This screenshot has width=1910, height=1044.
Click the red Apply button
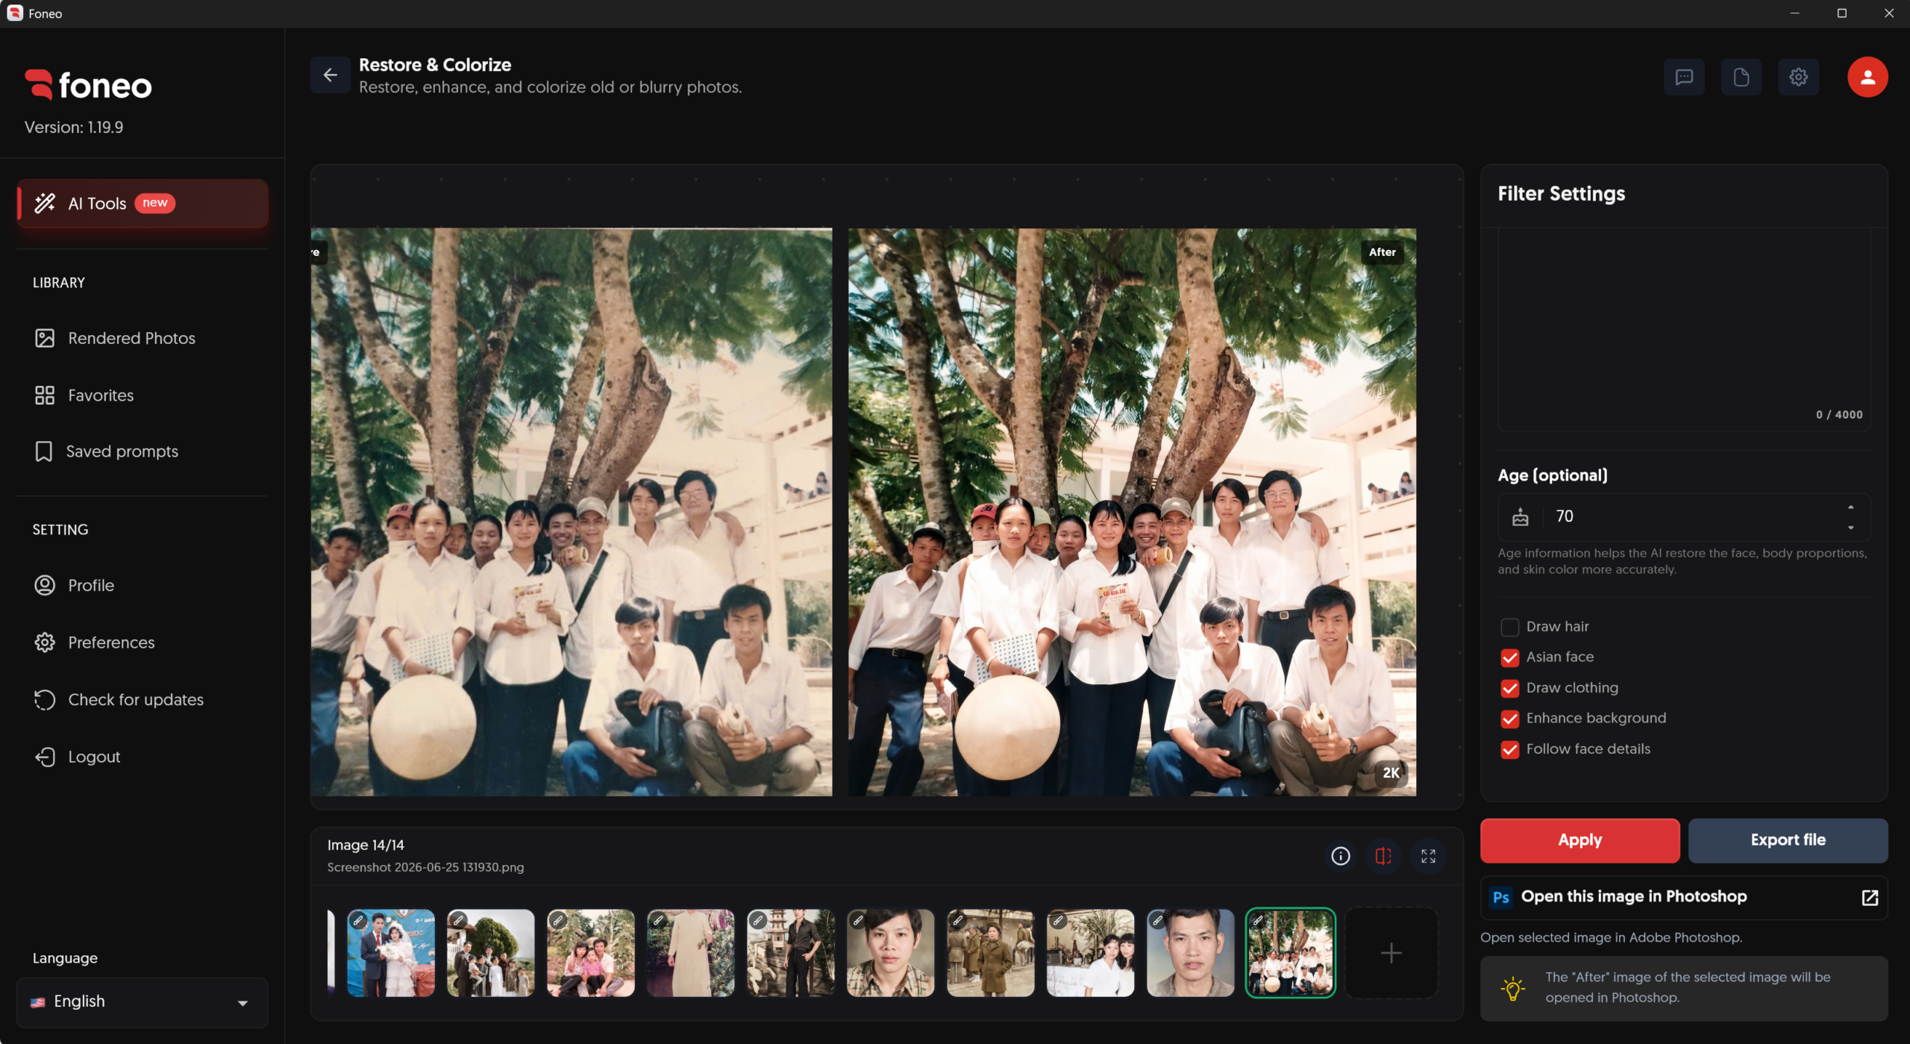[1579, 840]
